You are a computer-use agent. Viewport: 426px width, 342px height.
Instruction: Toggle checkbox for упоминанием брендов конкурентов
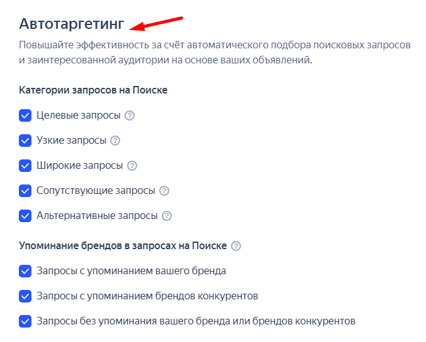[25, 296]
